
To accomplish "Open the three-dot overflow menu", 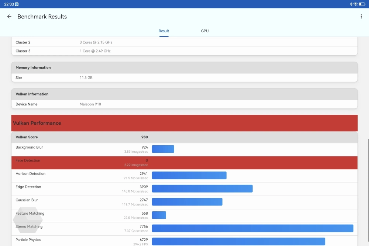I will tap(361, 17).
